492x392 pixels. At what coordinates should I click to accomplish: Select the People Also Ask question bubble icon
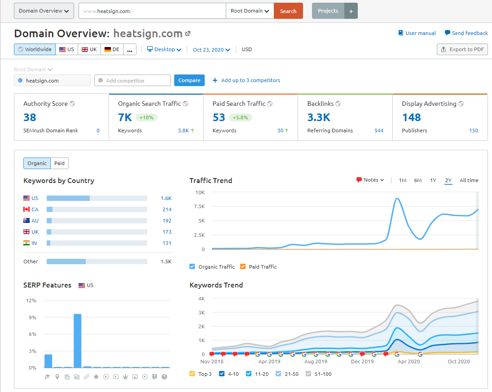154,377
